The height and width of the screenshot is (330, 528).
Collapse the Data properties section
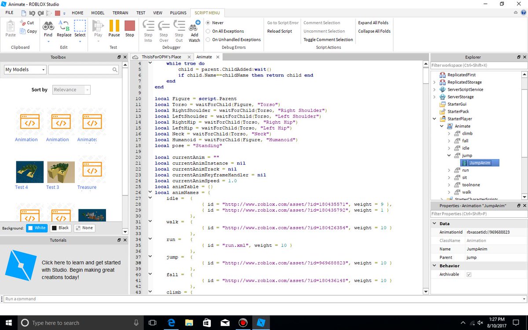pyautogui.click(x=434, y=224)
